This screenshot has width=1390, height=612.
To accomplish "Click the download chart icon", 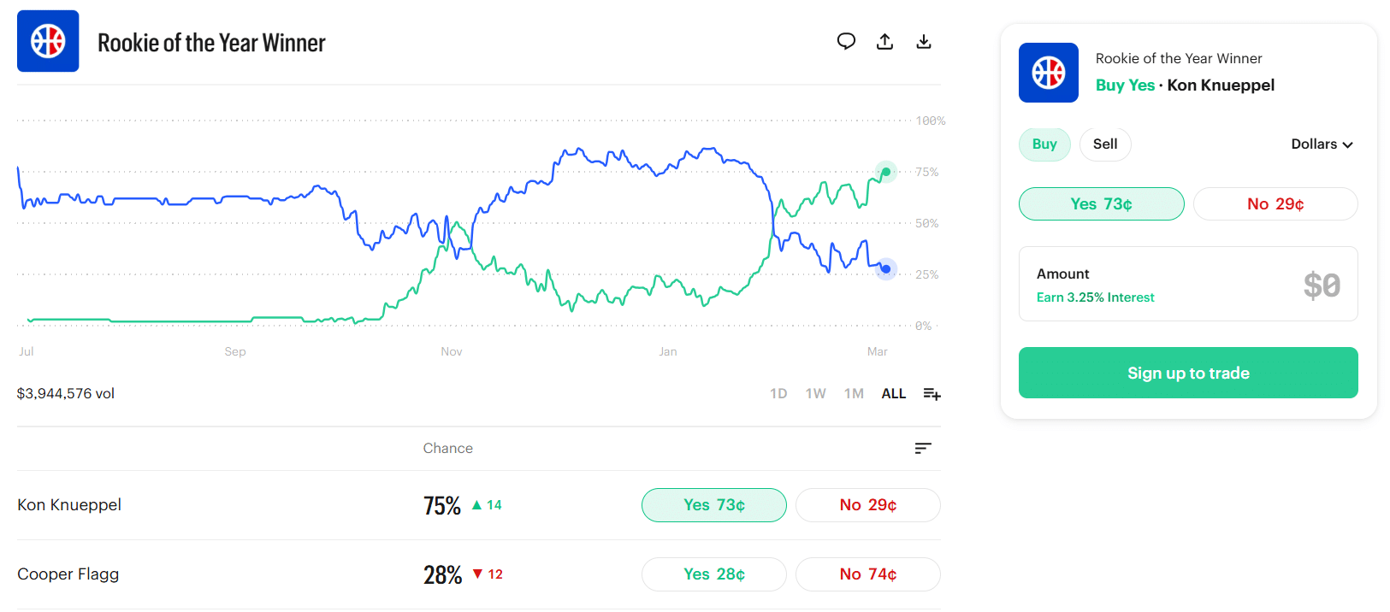I will tap(924, 41).
